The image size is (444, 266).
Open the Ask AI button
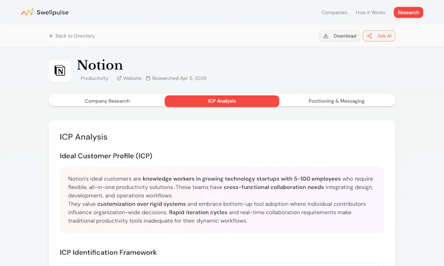(379, 36)
